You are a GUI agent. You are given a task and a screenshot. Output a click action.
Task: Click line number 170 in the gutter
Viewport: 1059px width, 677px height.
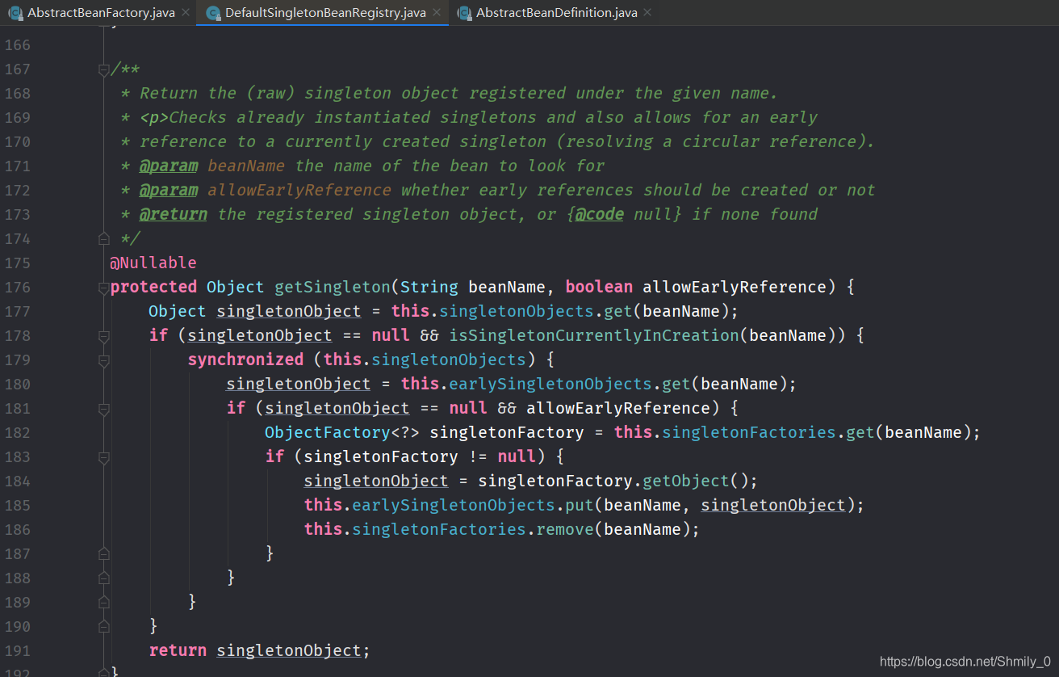pyautogui.click(x=17, y=141)
